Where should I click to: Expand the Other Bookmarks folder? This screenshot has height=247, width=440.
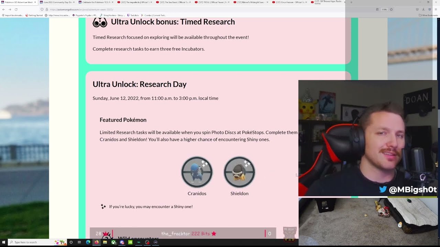tap(428, 15)
